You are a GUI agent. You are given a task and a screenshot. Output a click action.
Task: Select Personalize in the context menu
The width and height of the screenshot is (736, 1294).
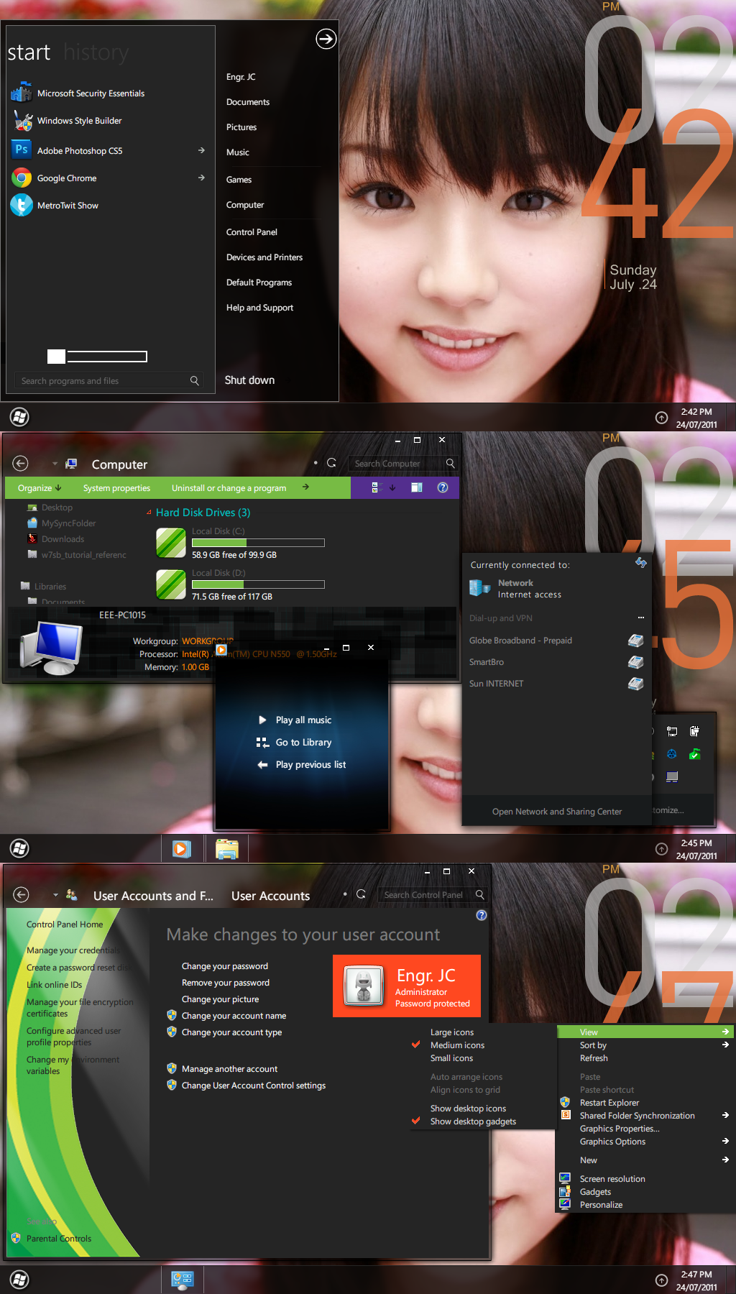(601, 1205)
